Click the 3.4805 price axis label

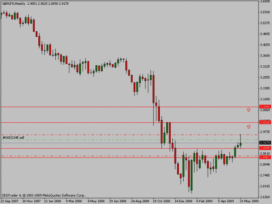pyautogui.click(x=265, y=34)
